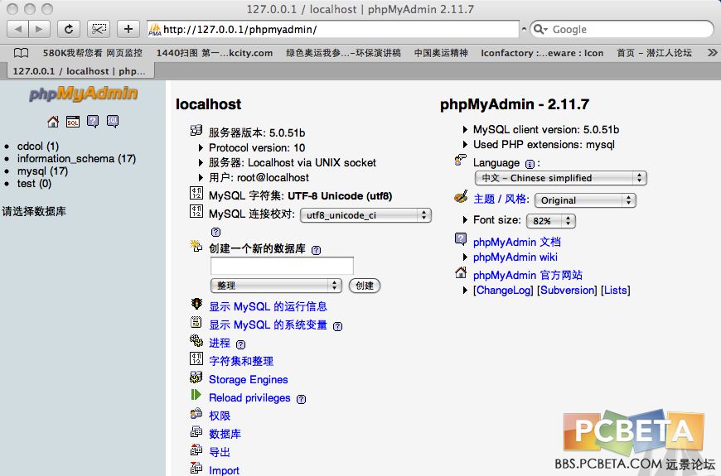Screen dimensions: 721x476
Task: Click the phpMyAdmin 官方网站 house icon
Action: tap(461, 273)
